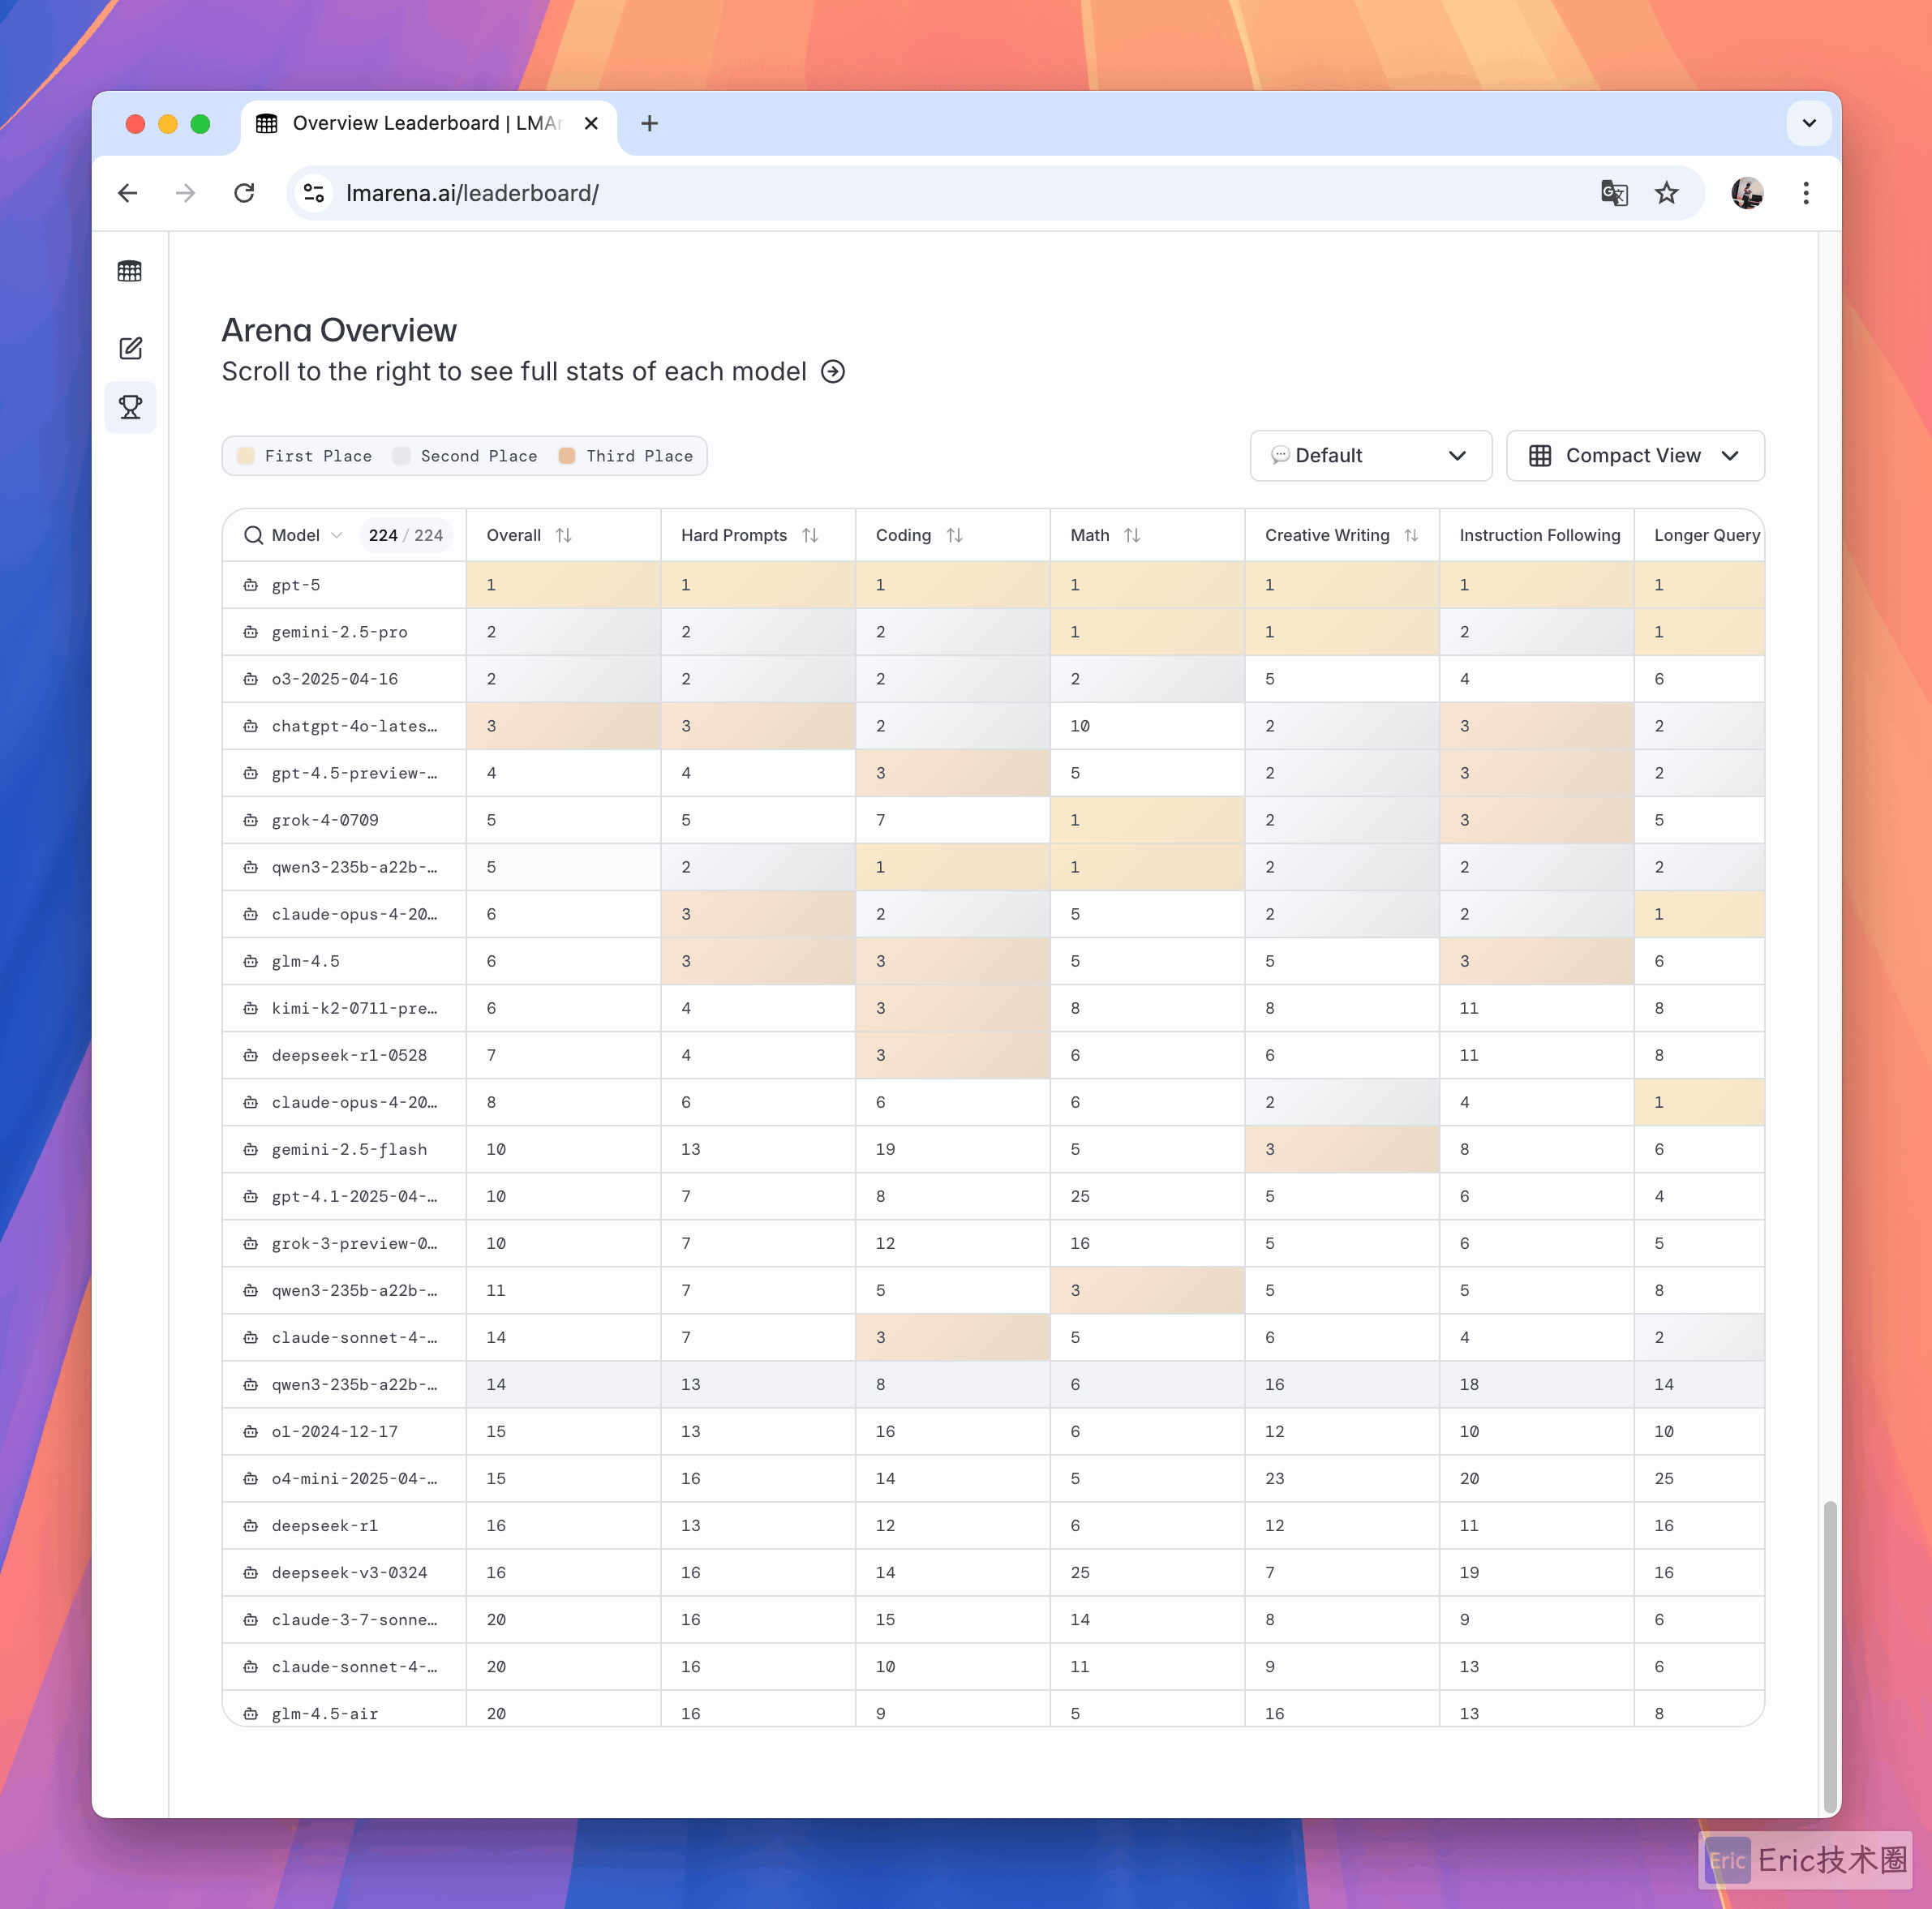The image size is (1932, 1909).
Task: Sort by the Hard Prompts column arrows
Action: 810,535
